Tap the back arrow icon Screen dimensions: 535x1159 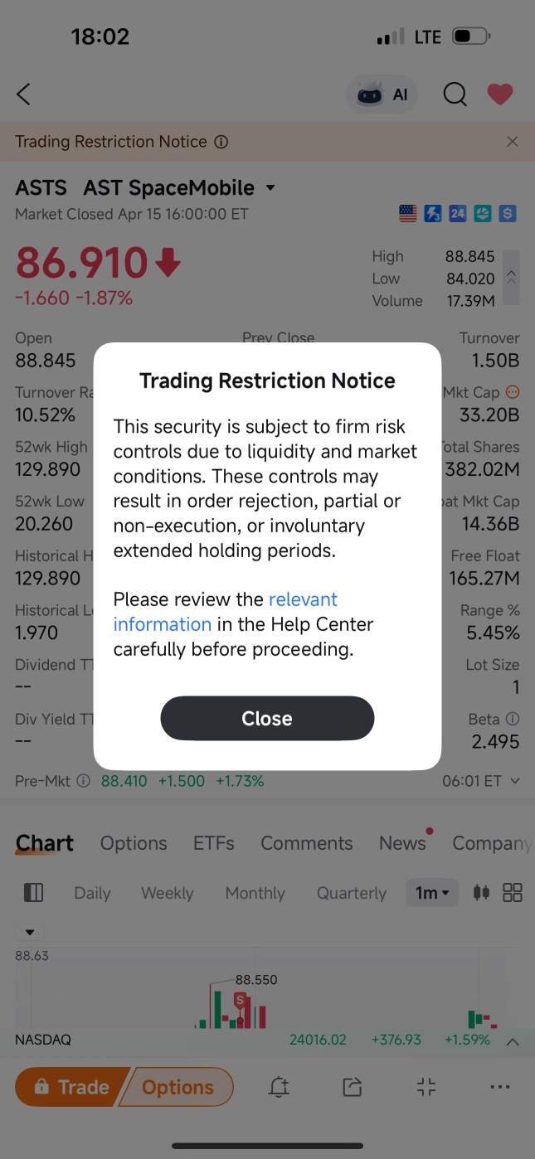(23, 95)
